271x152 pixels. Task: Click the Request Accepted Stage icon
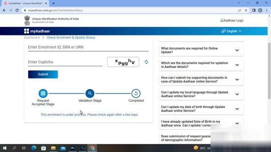tap(43, 93)
